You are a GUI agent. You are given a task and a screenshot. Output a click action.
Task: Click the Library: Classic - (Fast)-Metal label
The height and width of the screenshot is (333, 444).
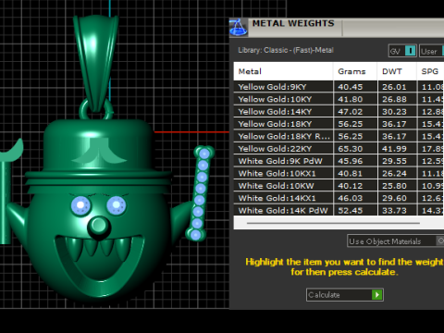286,50
